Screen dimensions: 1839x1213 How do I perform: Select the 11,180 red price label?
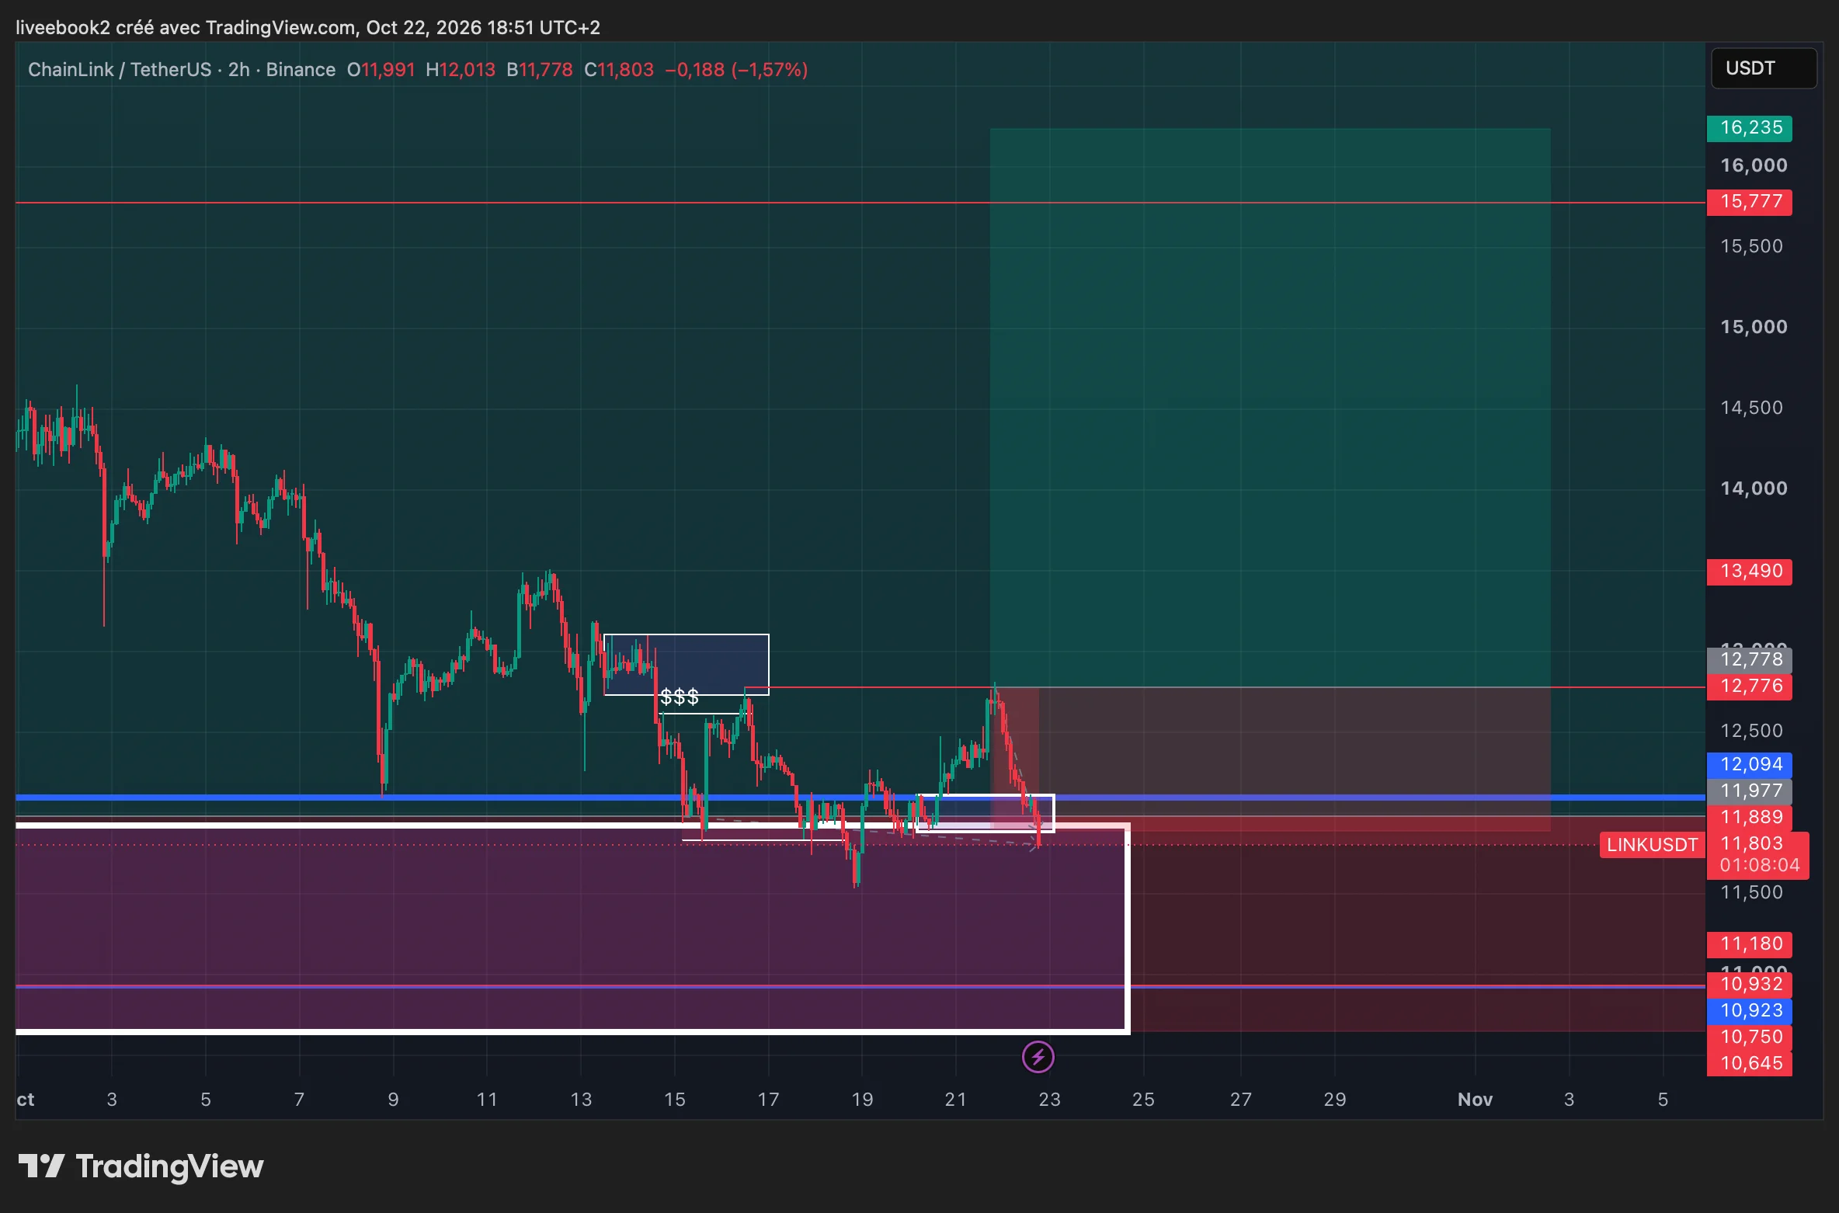(x=1749, y=944)
